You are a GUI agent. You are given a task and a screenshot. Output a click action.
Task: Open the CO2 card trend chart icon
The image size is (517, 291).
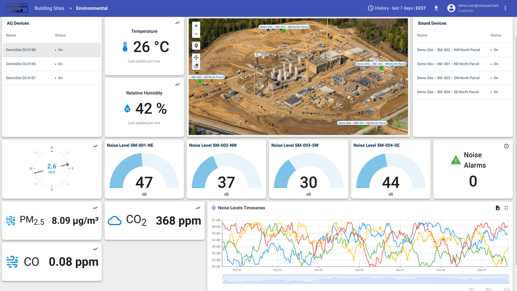(198, 208)
